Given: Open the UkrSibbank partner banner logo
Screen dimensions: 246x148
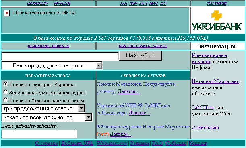Looking at the screenshot, I should (217, 20).
